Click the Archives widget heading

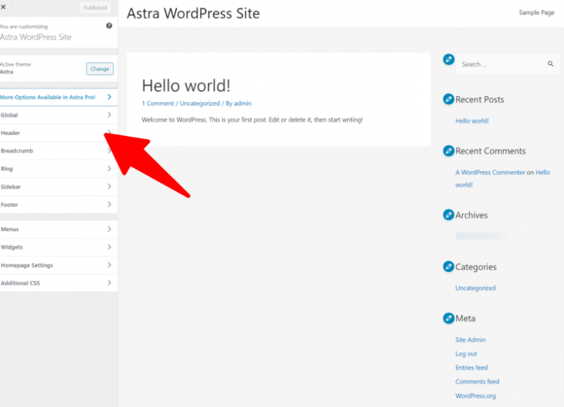tap(471, 215)
